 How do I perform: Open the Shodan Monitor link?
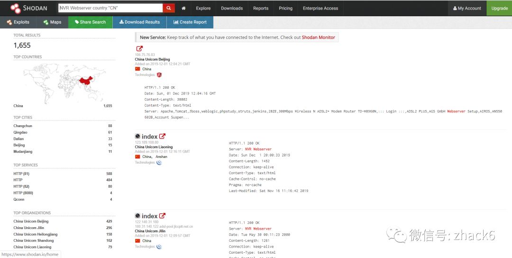(319, 37)
